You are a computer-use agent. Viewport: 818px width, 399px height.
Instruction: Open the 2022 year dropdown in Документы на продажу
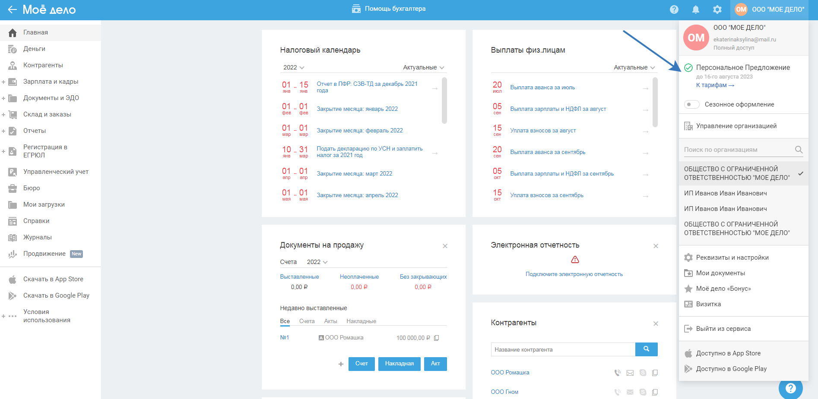(x=317, y=262)
